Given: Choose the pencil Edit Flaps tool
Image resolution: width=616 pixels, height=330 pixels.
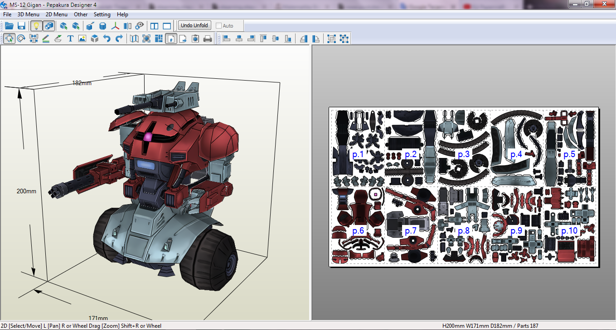Looking at the screenshot, I should [x=46, y=38].
